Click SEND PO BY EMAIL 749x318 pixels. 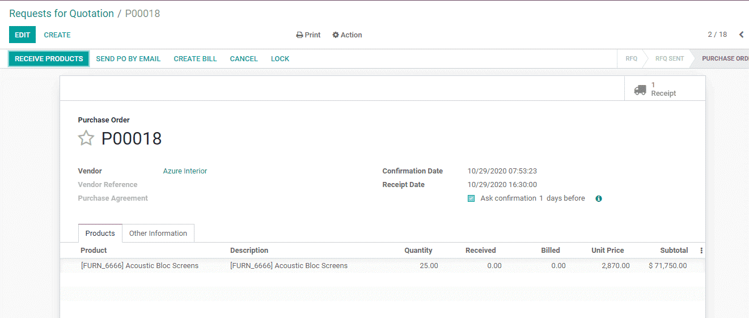click(128, 59)
